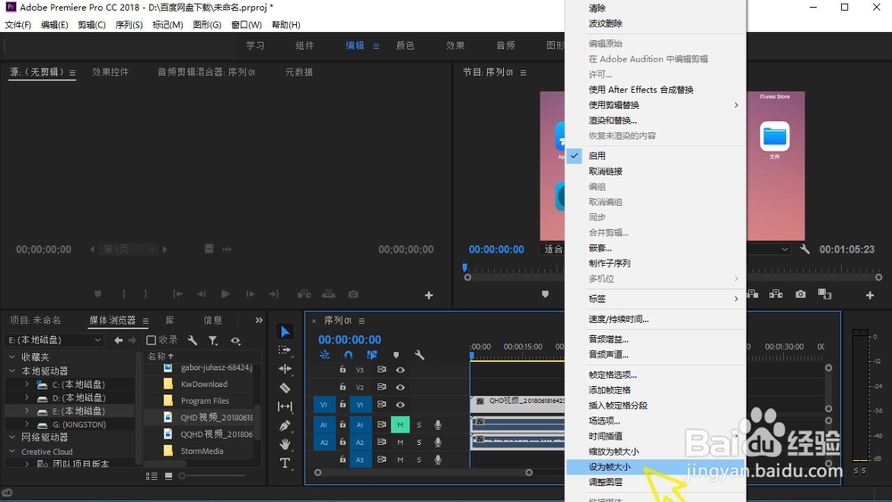This screenshot has height=502, width=892.
Task: Select the Selection tool arrow
Action: click(285, 332)
